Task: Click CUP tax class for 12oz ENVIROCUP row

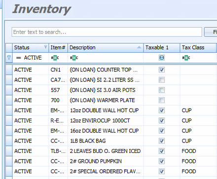Action: pyautogui.click(x=186, y=120)
